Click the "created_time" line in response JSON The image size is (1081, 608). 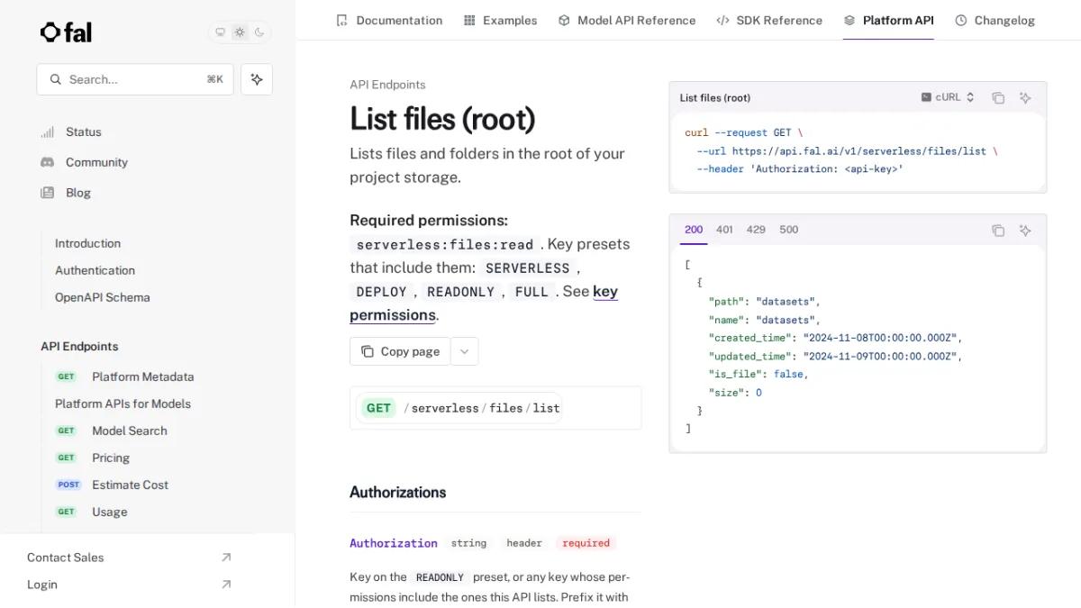click(x=835, y=338)
